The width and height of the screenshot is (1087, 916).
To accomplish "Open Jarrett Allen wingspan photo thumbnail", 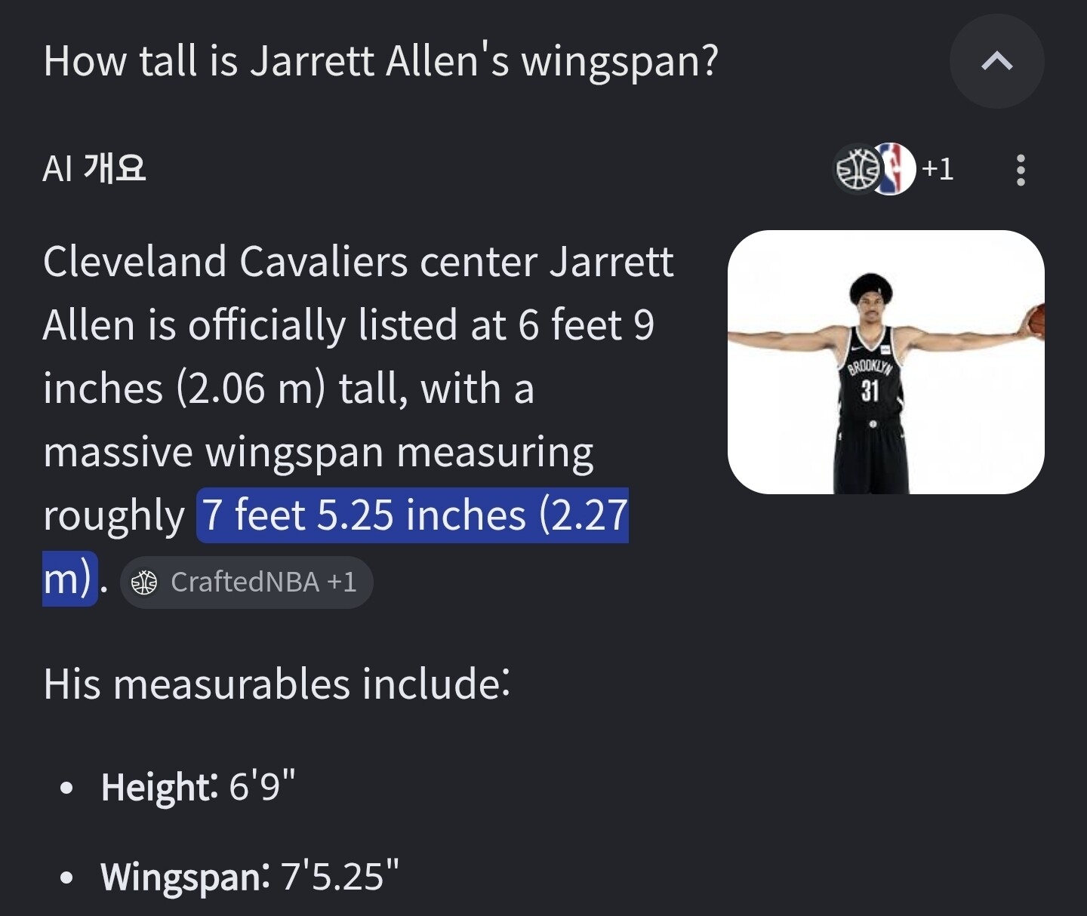I will tap(886, 362).
